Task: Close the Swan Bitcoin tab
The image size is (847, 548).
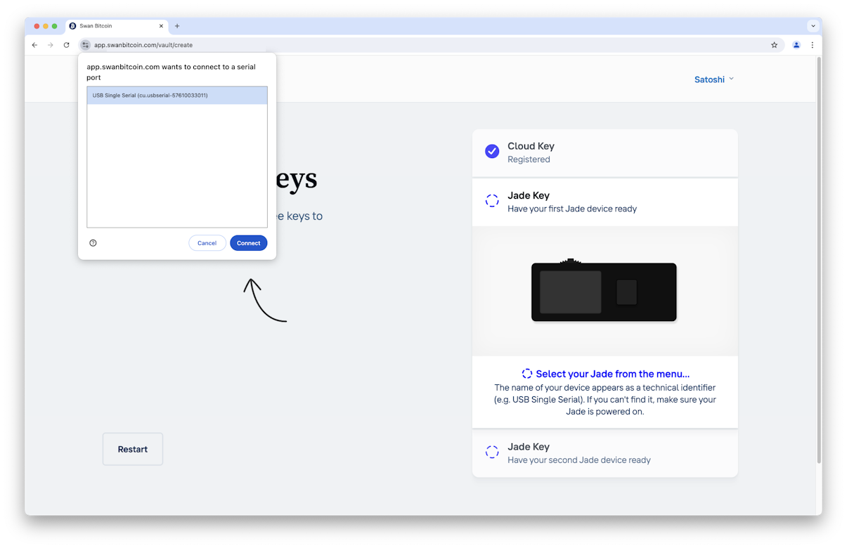Action: 161,26
